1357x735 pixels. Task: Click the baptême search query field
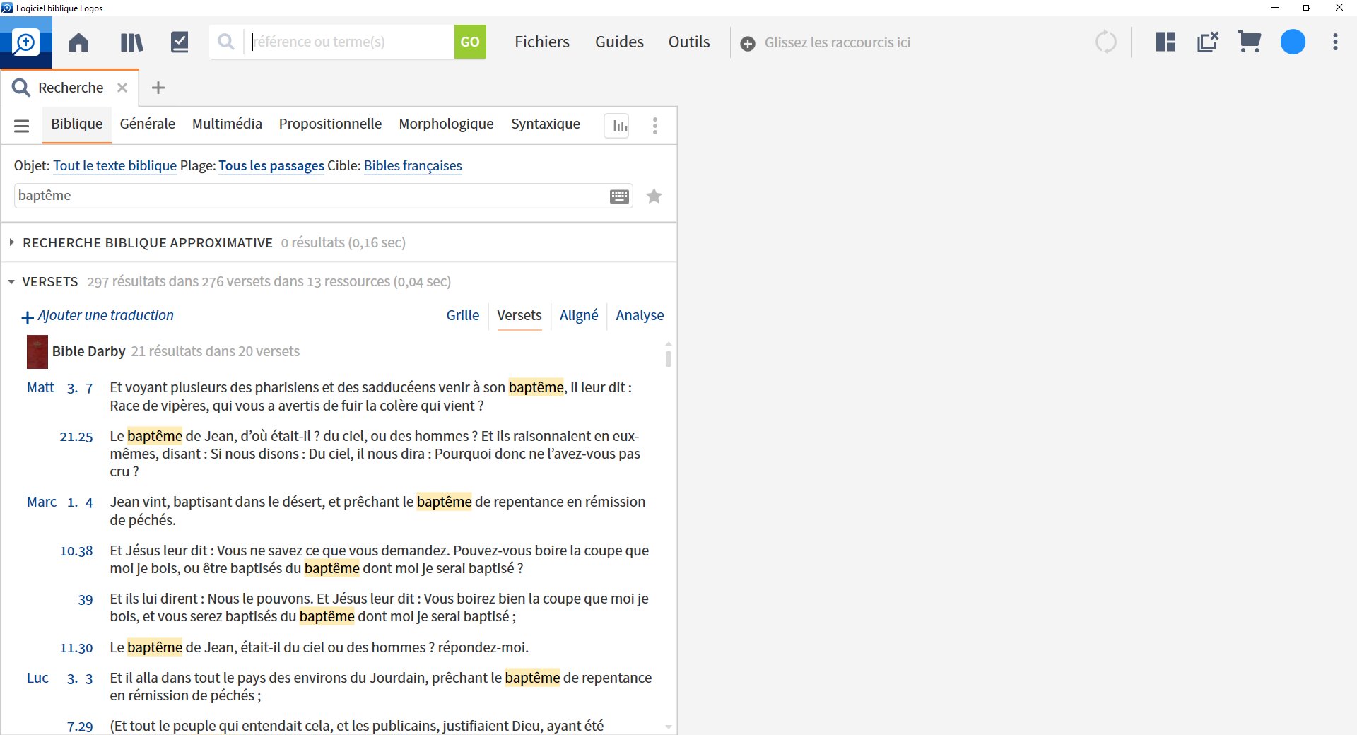pyautogui.click(x=310, y=196)
